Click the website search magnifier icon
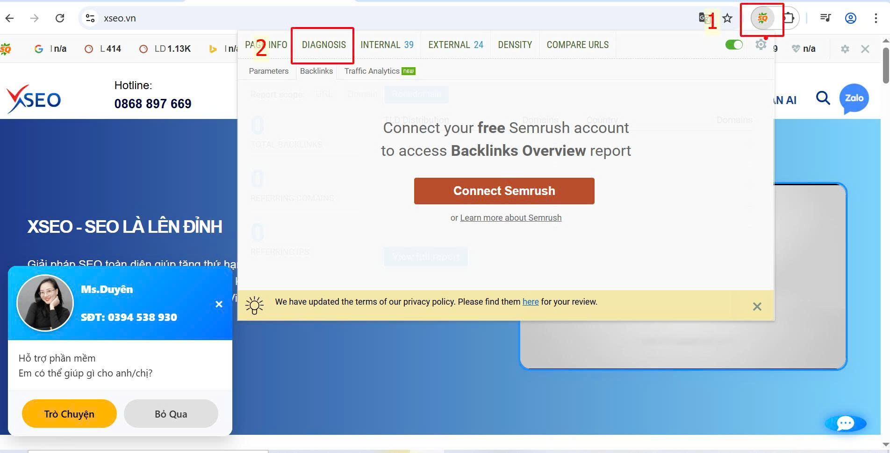The width and height of the screenshot is (890, 453). point(823,98)
